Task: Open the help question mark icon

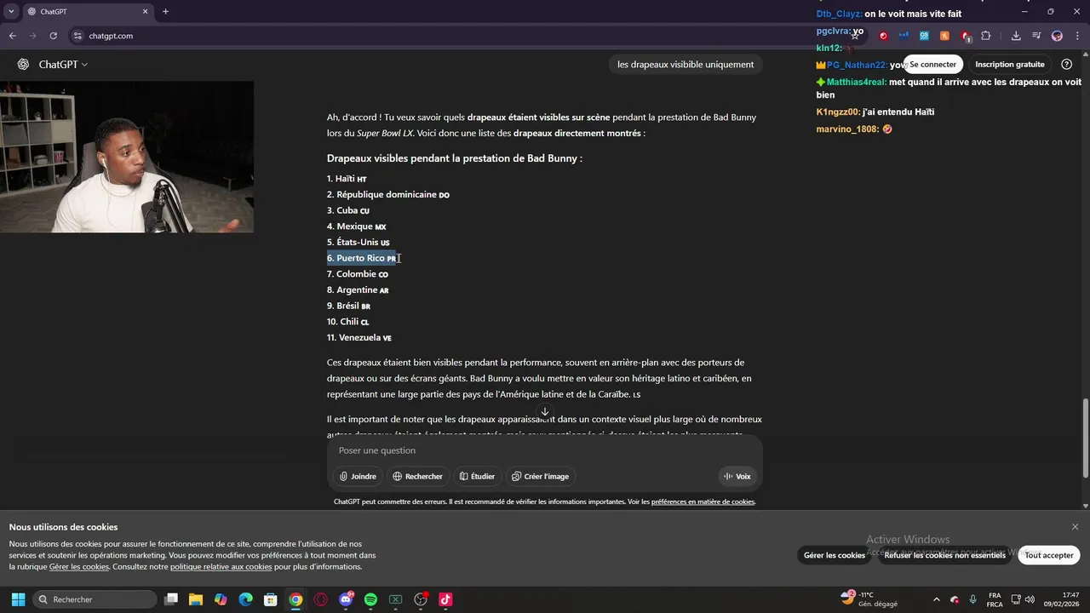Action: [1066, 65]
